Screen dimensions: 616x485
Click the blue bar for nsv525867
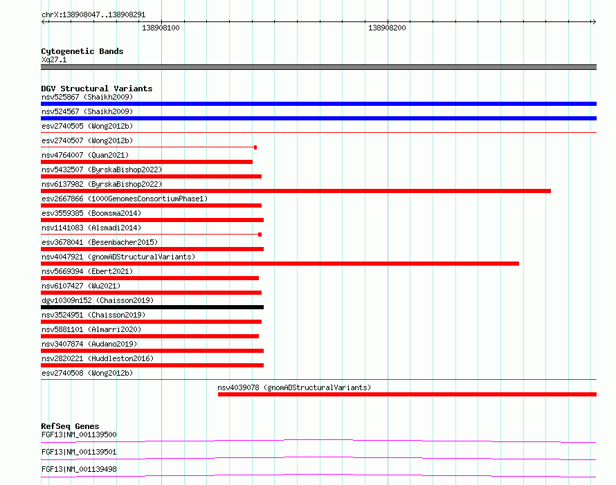coord(318,104)
